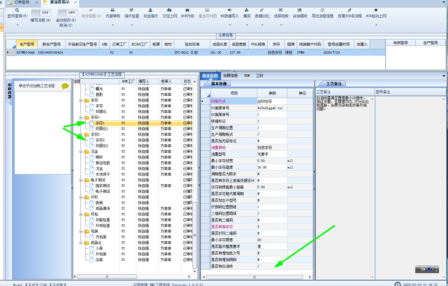448x286 pixels.
Task: Collapse the 字符1 folder node
Action: pyautogui.click(x=81, y=118)
